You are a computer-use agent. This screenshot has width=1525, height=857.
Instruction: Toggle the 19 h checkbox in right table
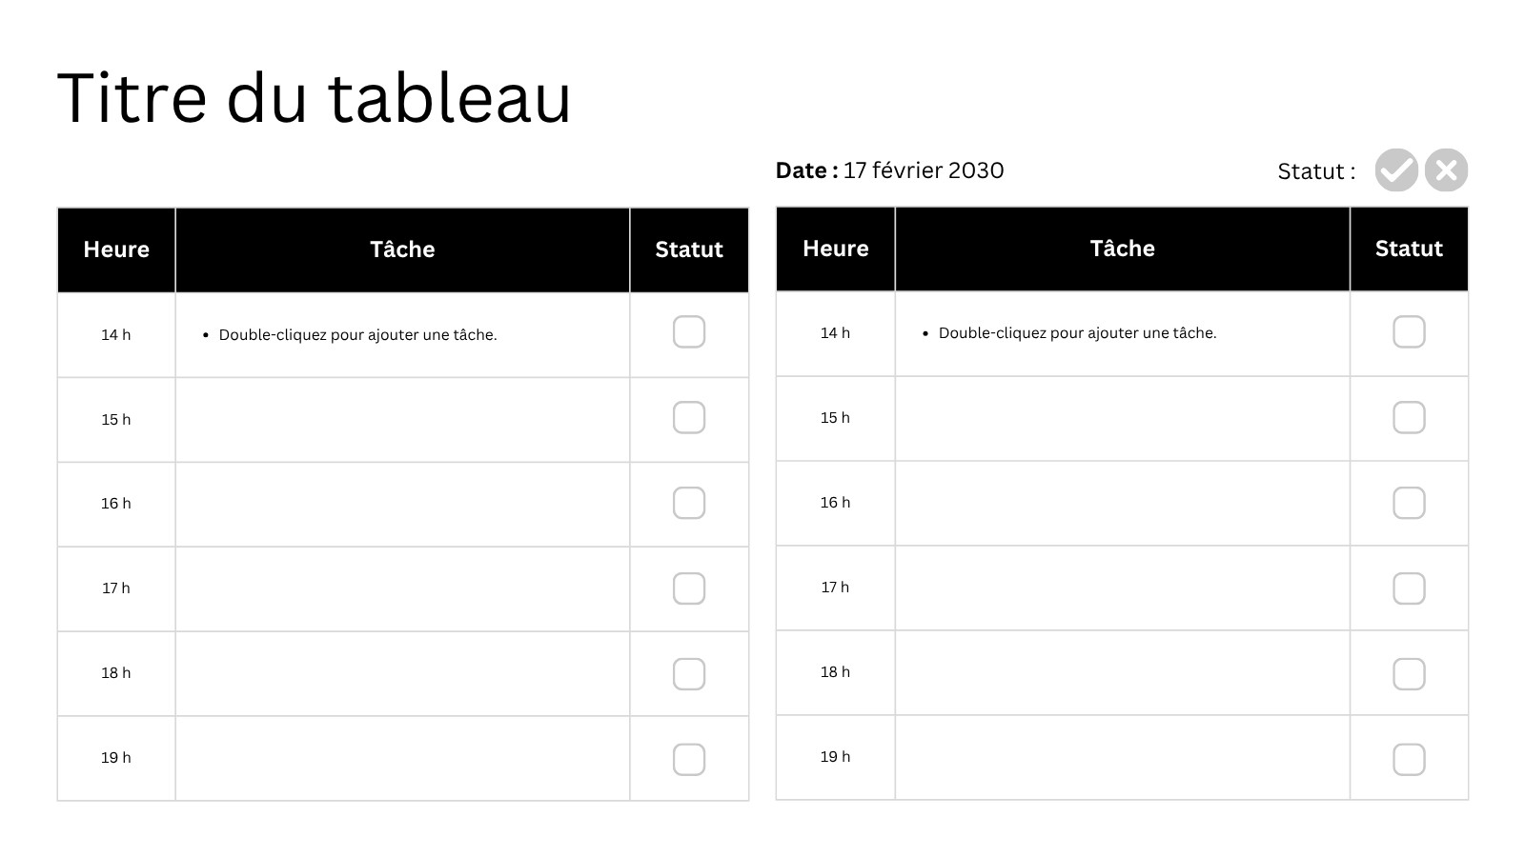tap(1409, 760)
